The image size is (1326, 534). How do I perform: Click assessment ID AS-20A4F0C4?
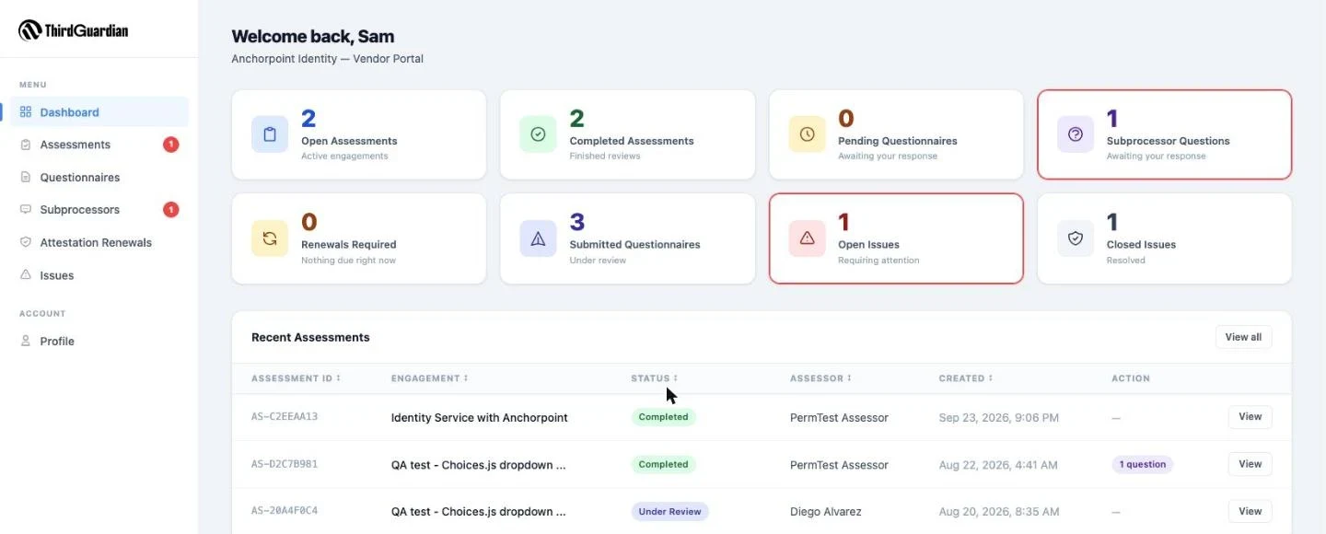(285, 511)
